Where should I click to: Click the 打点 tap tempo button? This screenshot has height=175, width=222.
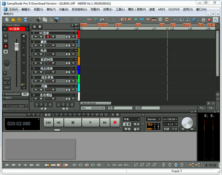tap(166, 129)
